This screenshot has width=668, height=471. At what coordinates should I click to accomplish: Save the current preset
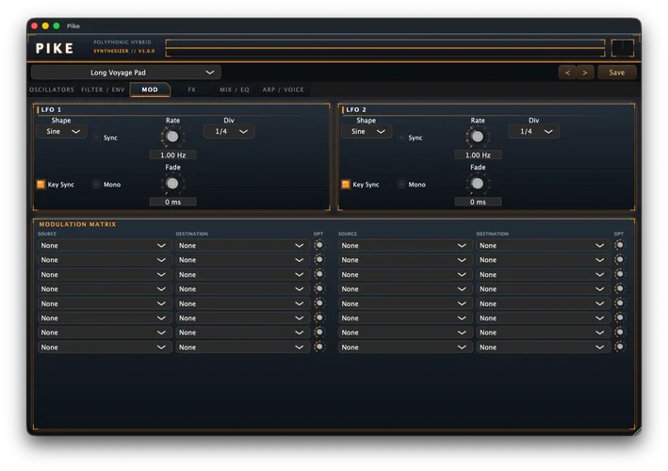[616, 73]
